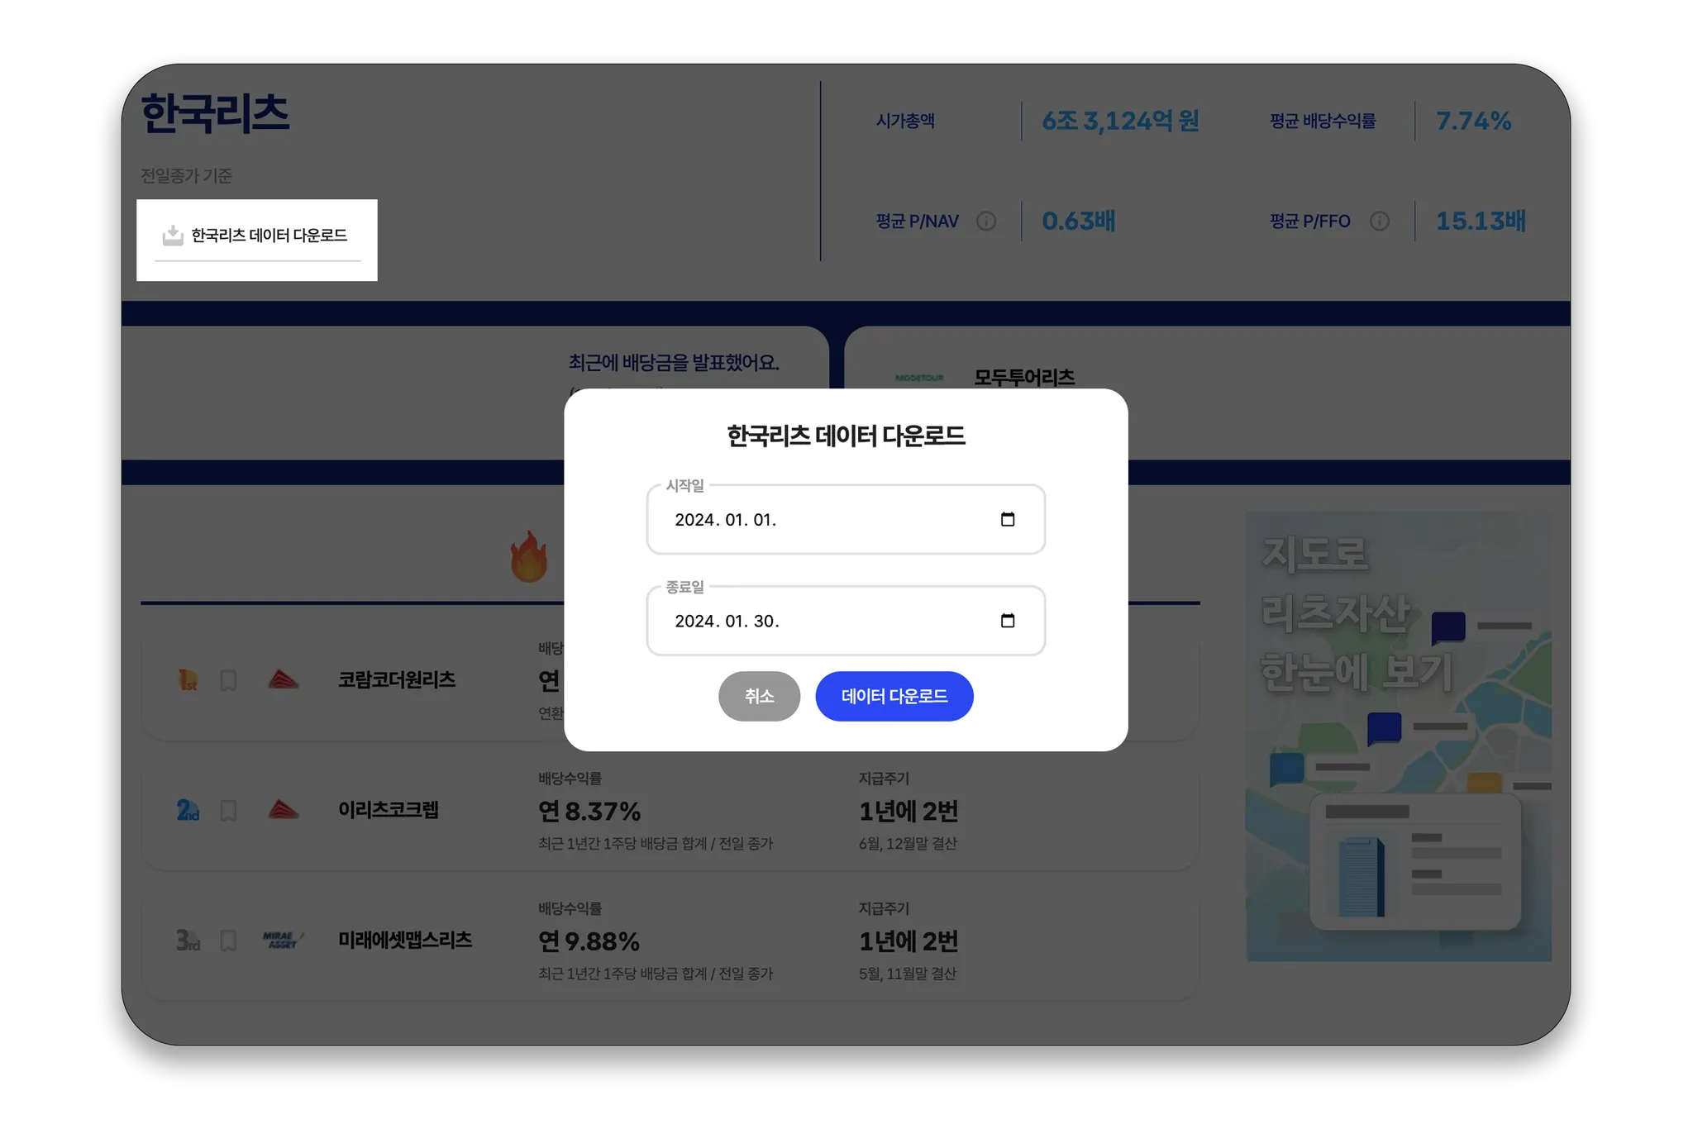This screenshot has width=1693, height=1129.
Task: Click the 1st rank badge icon
Action: [188, 680]
